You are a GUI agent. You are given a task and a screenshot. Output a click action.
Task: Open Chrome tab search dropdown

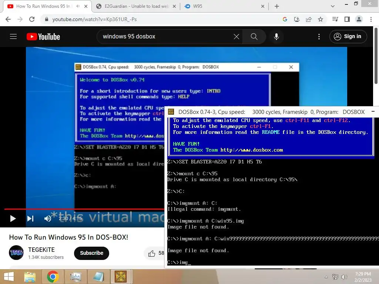coord(333,7)
